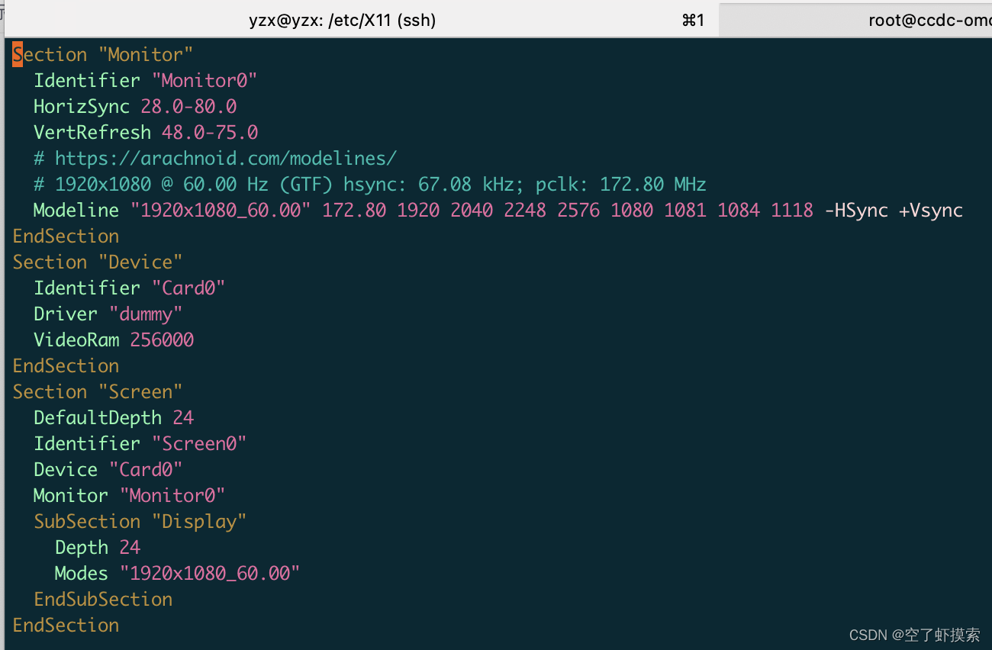The width and height of the screenshot is (992, 650).
Task: Click the VertRefresh 48.0-75.0 value
Action: click(x=210, y=132)
